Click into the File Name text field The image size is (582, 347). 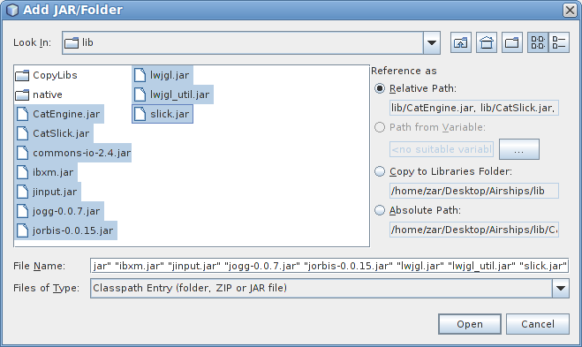(329, 266)
